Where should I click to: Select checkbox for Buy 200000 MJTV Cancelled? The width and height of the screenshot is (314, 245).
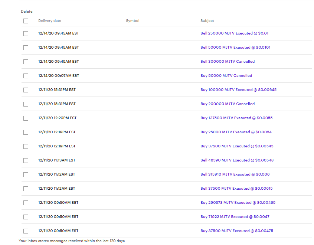[26, 104]
